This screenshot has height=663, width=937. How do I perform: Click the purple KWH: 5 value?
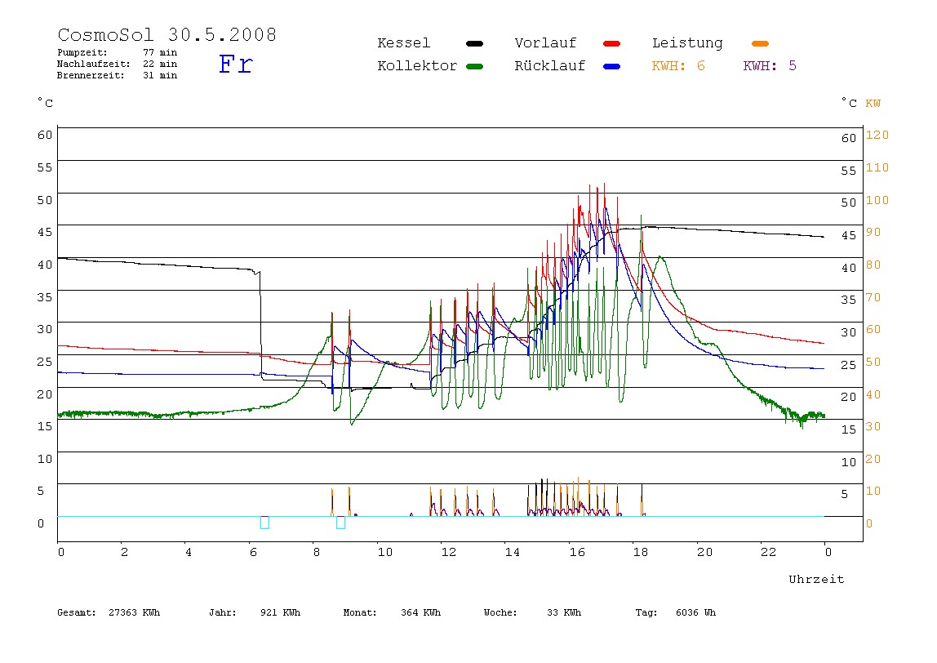(770, 66)
